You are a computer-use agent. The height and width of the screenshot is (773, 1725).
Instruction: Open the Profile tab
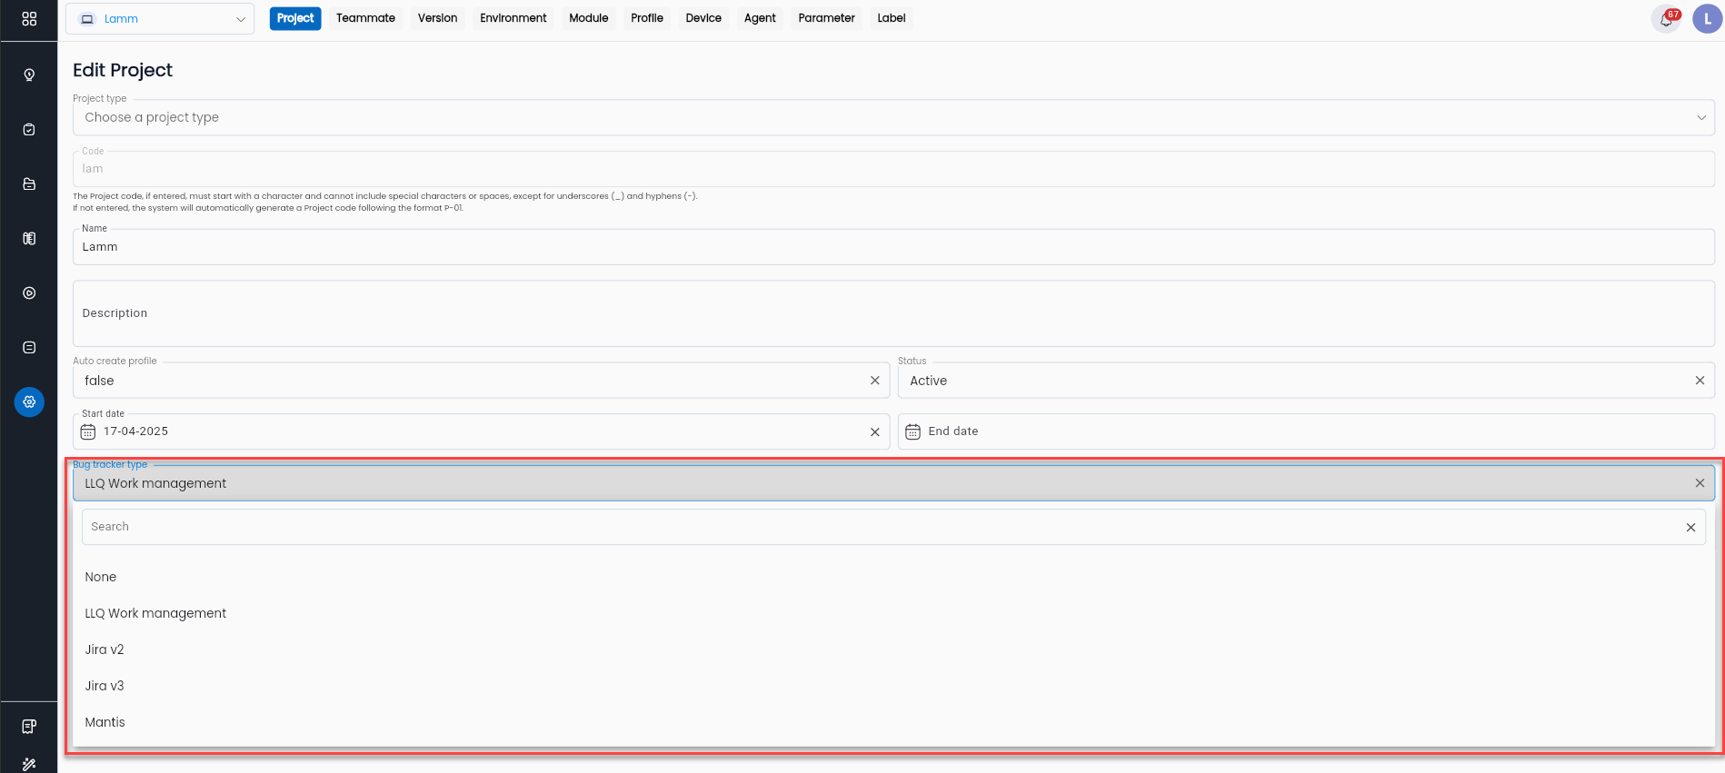point(647,18)
